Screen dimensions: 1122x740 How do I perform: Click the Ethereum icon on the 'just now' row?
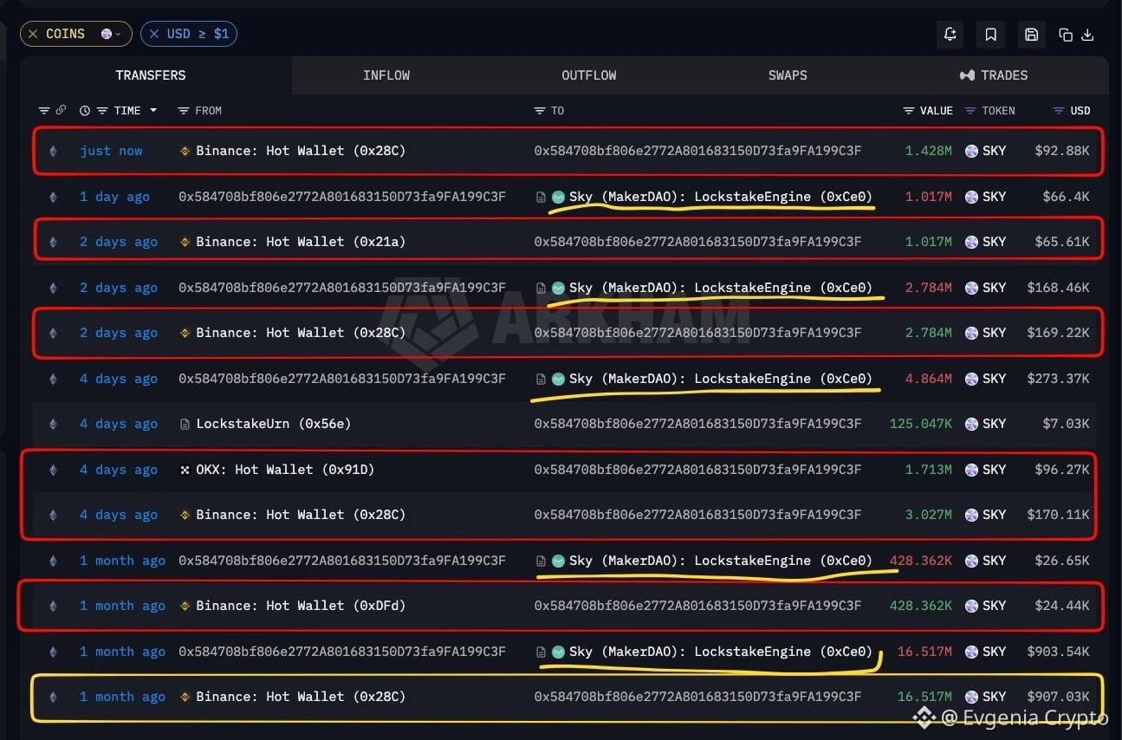click(x=53, y=151)
